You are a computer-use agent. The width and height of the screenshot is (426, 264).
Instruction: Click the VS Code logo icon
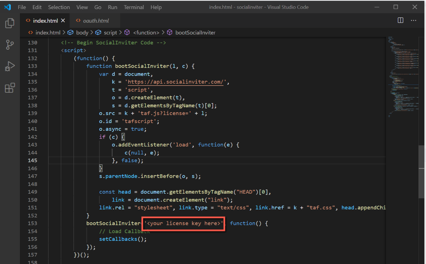[x=7, y=7]
